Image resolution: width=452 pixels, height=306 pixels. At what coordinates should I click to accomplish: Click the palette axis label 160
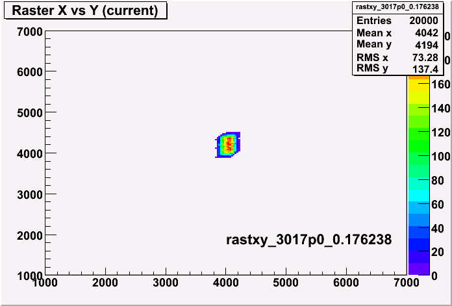(440, 84)
